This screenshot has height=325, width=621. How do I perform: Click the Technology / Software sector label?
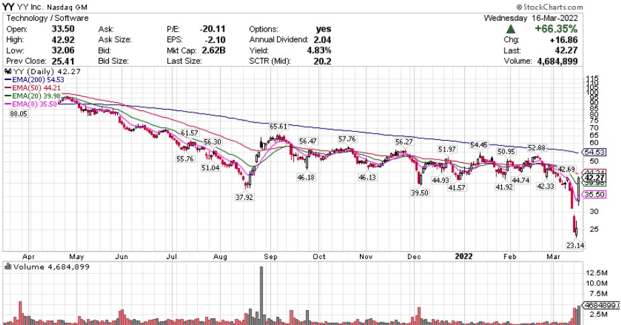[x=47, y=18]
